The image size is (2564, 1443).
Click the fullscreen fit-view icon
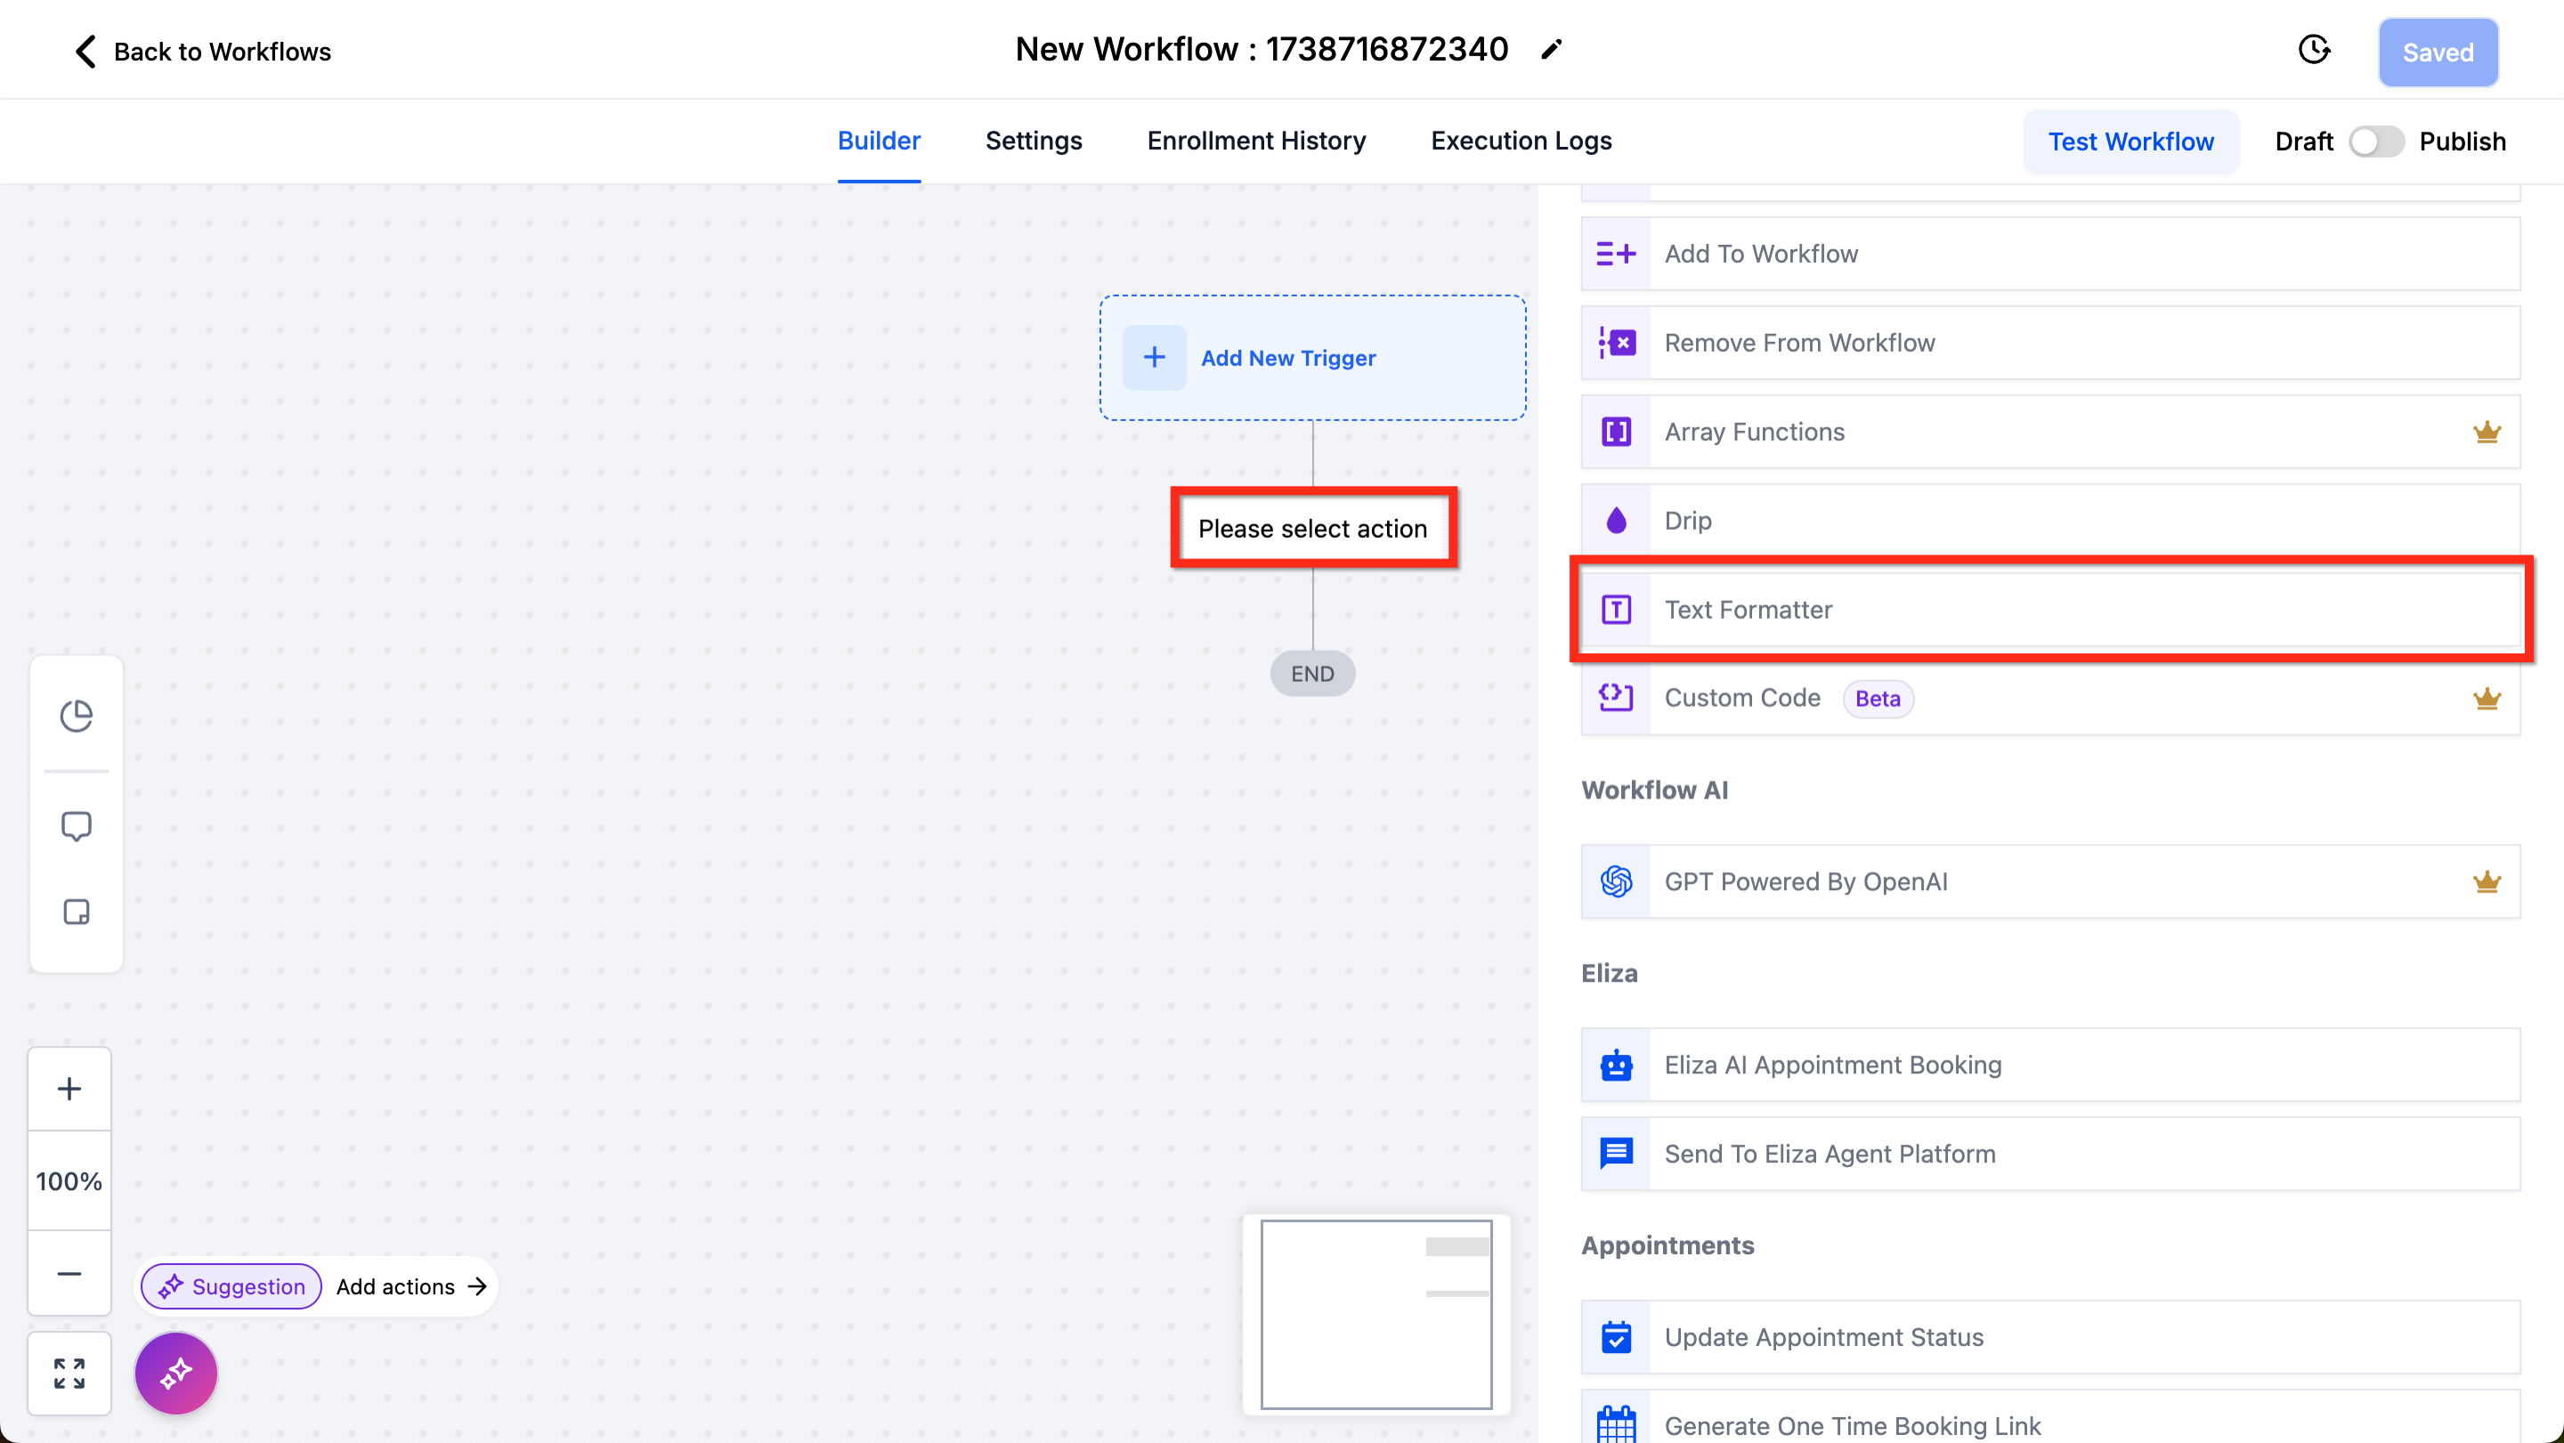pyautogui.click(x=69, y=1374)
